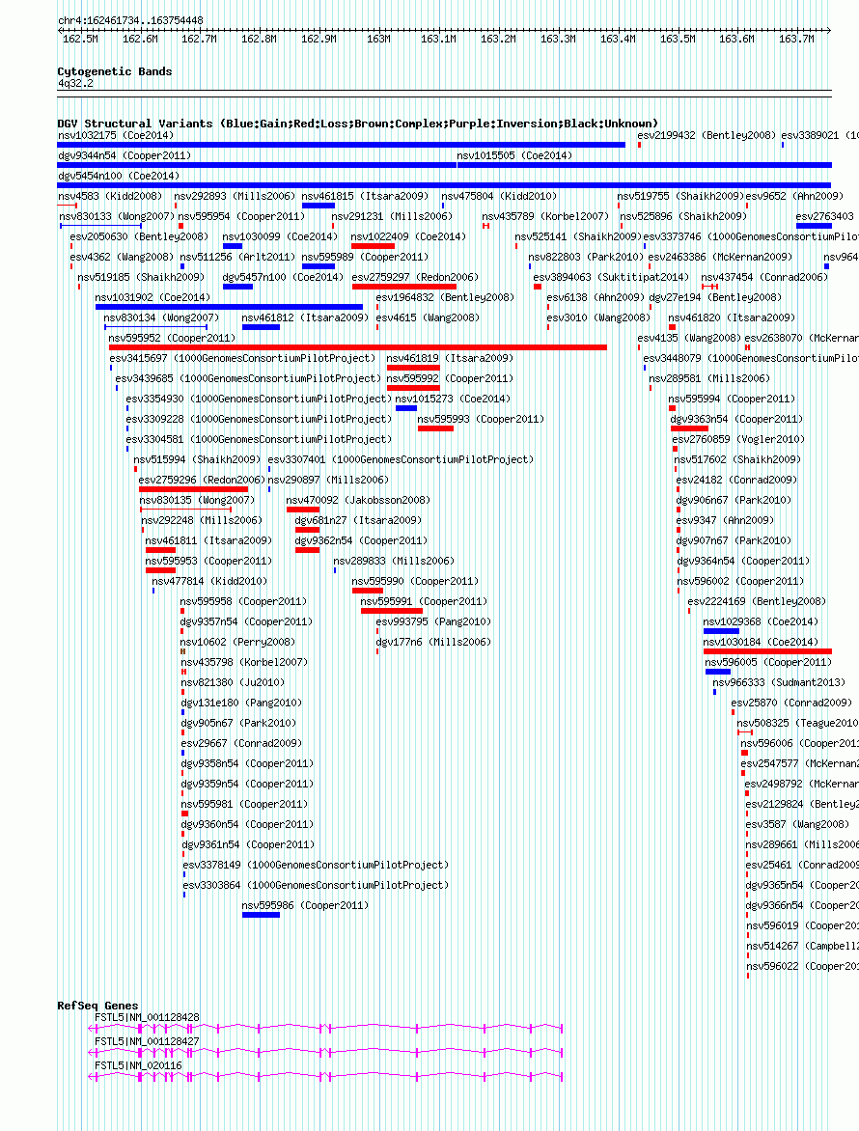This screenshot has width=859, height=1131.
Task: Select the nsv437454 (Conrad2006) label
Action: [764, 276]
